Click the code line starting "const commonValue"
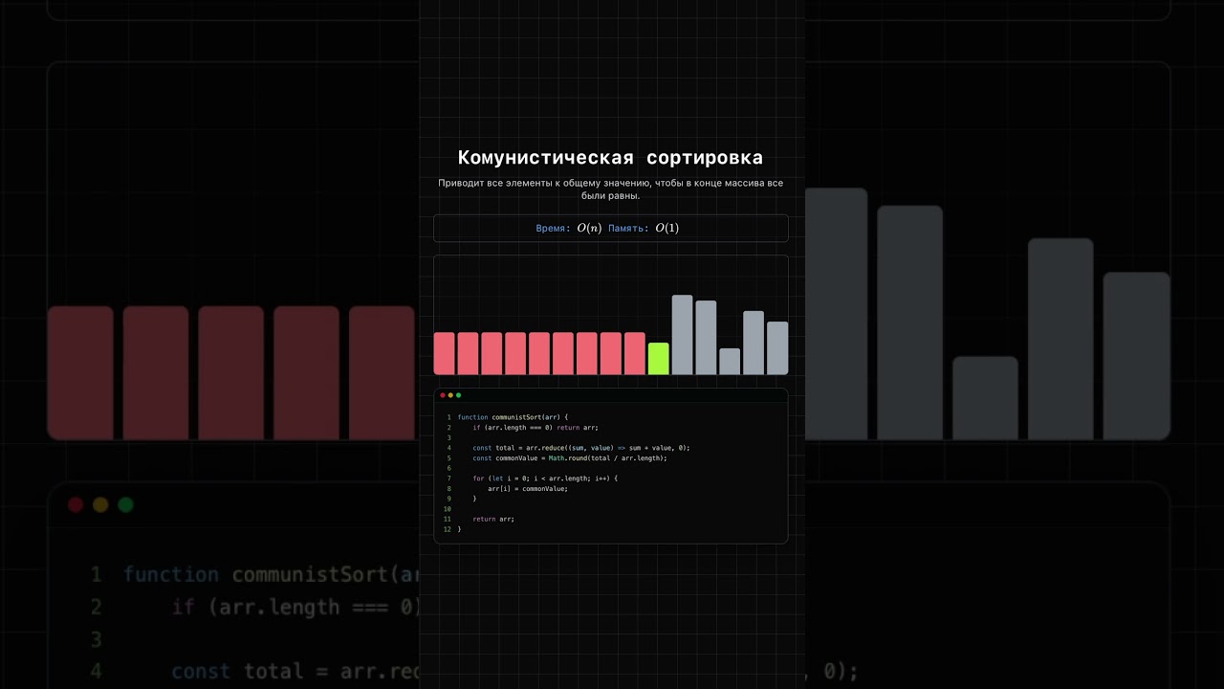Viewport: 1224px width, 689px height. coord(569,458)
